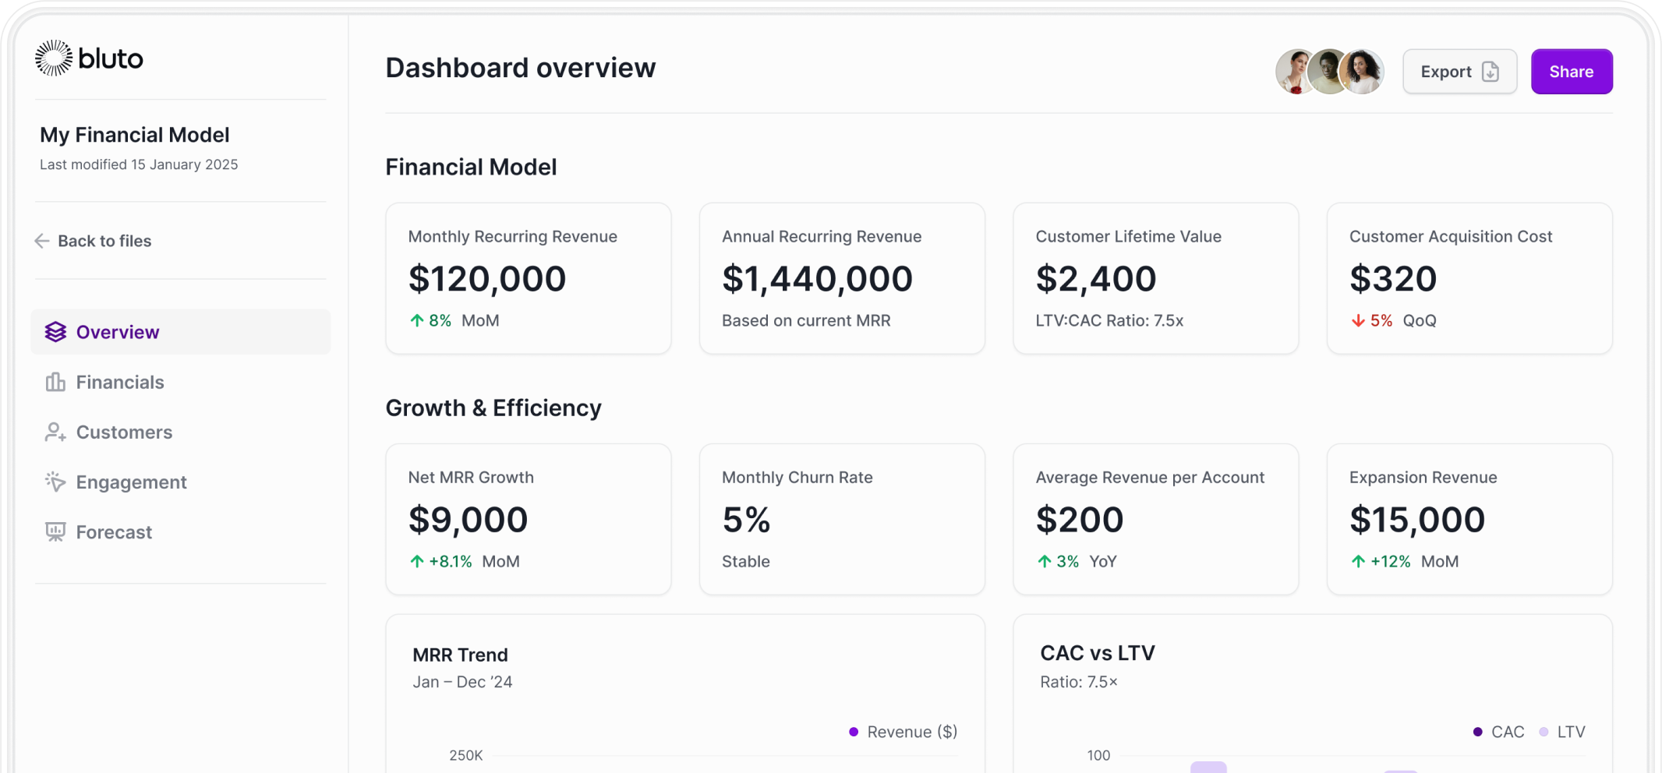Toggle the CAC legend series dot
Screen dimensions: 1662x773
(x=1477, y=732)
